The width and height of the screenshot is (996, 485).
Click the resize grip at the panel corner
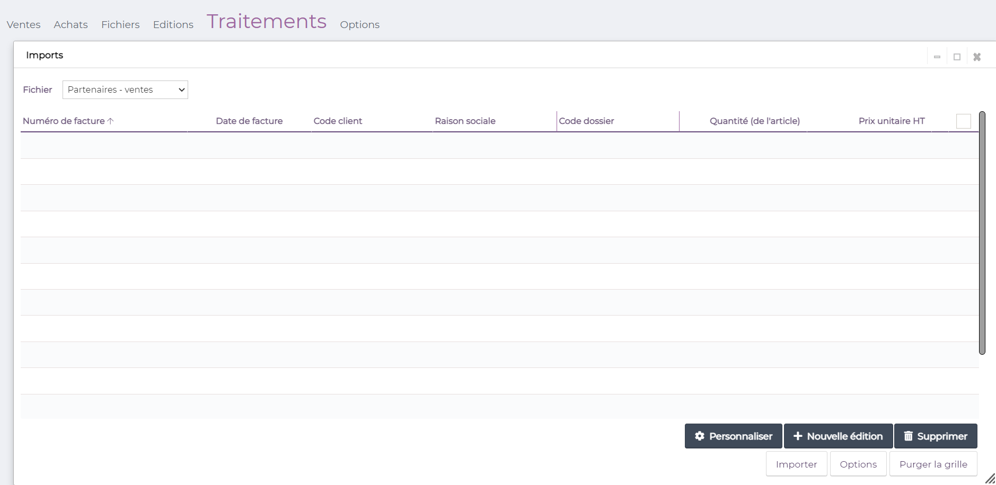point(990,479)
